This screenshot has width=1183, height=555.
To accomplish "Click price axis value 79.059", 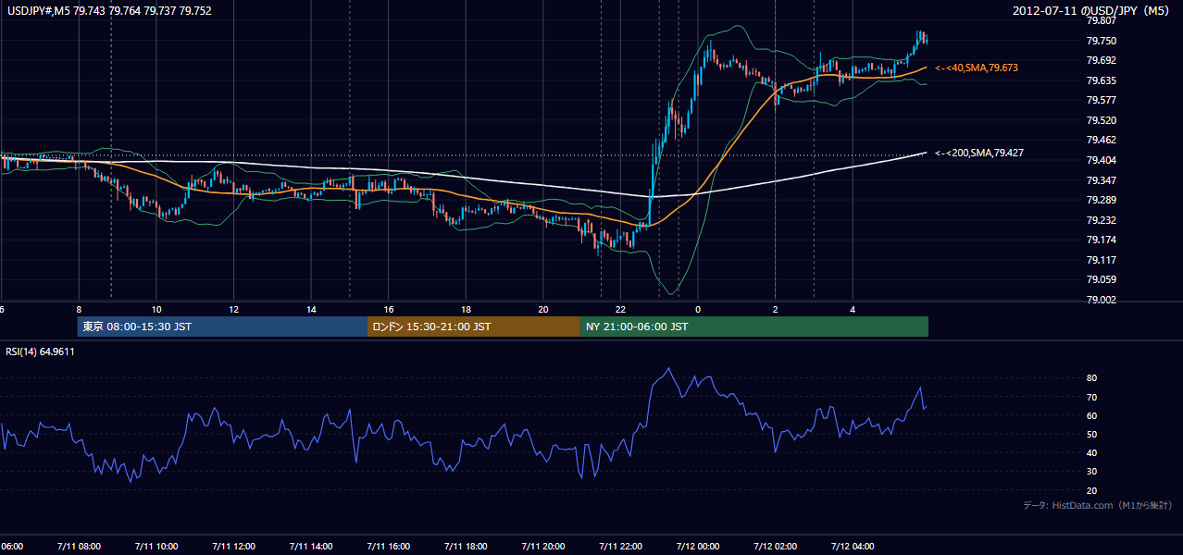I will [1100, 279].
